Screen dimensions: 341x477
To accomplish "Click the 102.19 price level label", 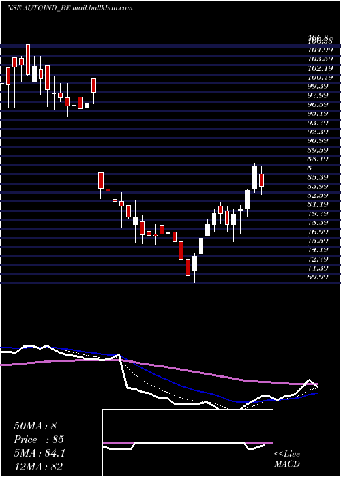I will point(321,68).
